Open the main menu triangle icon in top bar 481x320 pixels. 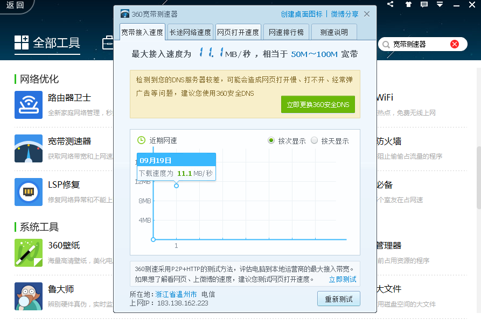click(440, 4)
